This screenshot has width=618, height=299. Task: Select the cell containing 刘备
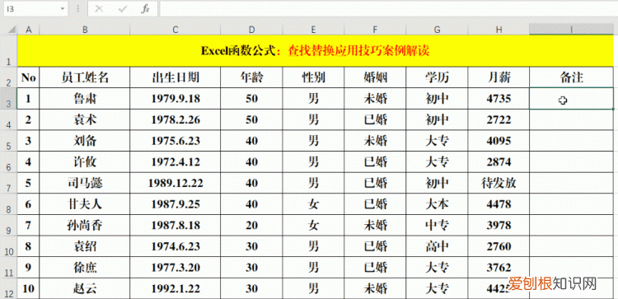click(85, 141)
